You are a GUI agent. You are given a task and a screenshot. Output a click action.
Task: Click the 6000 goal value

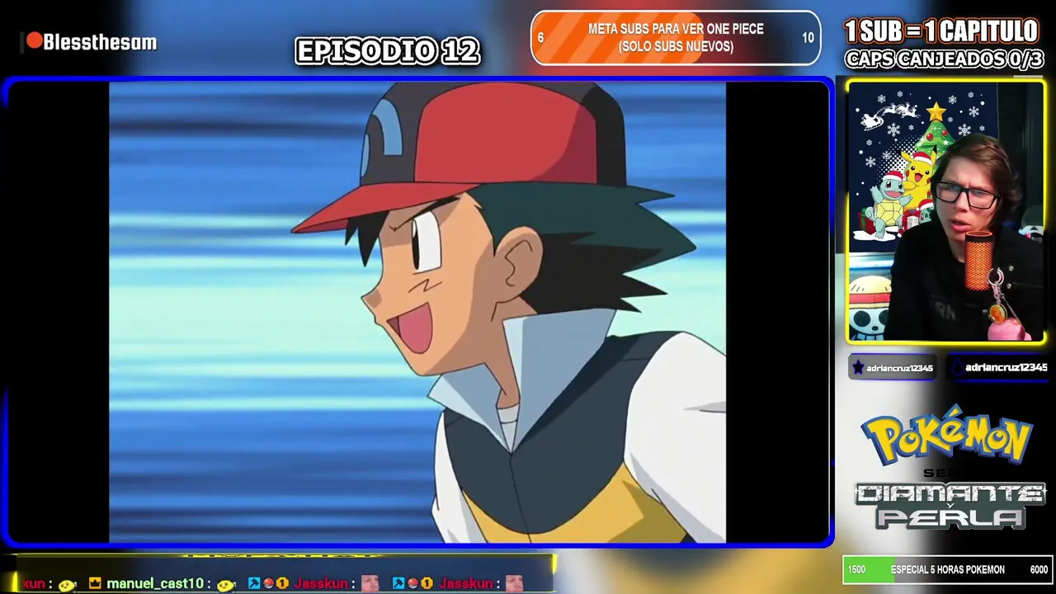tap(1039, 570)
